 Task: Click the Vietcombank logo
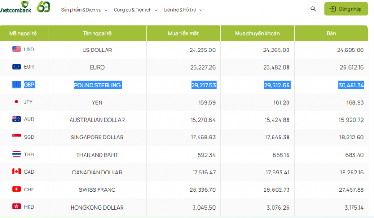pyautogui.click(x=16, y=7)
